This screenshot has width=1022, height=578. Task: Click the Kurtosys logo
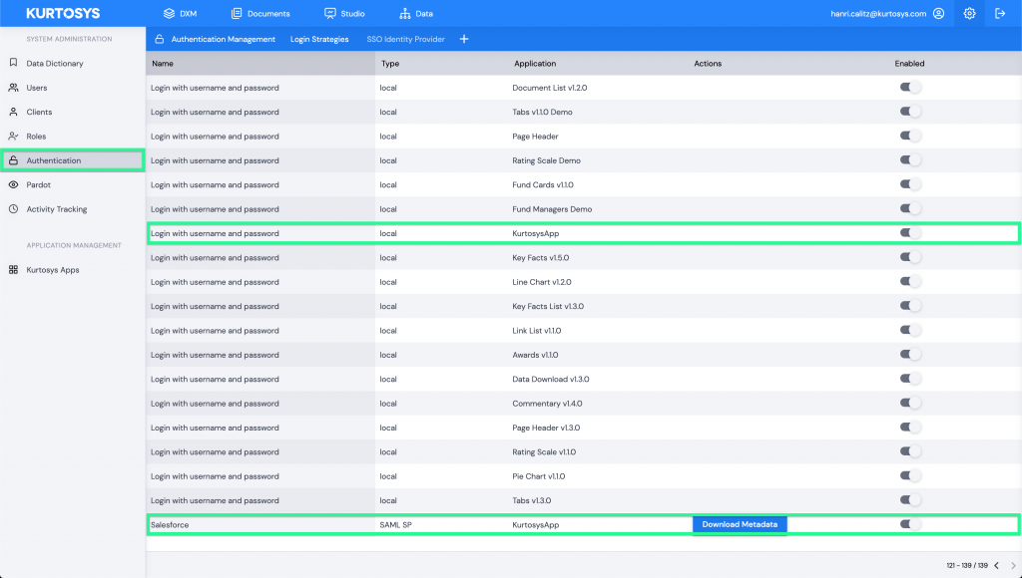(63, 14)
